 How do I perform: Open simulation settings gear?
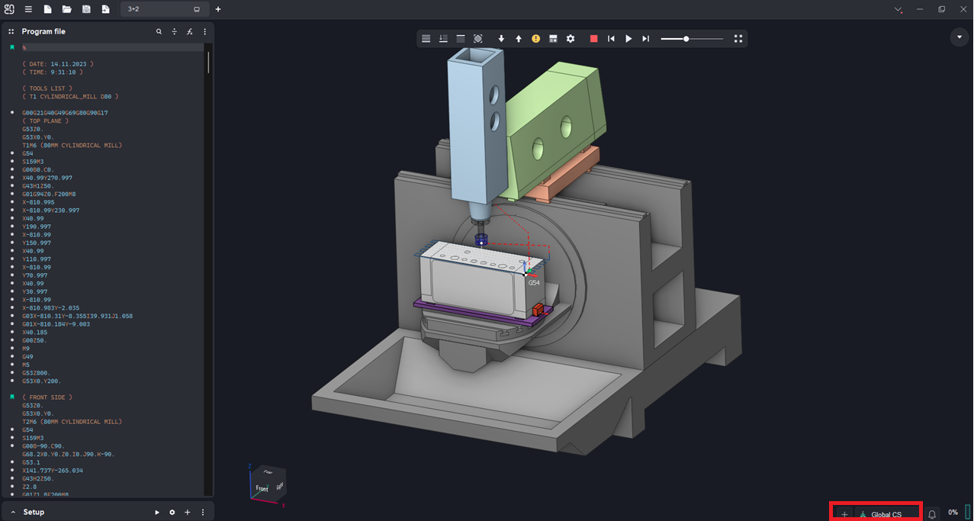[x=571, y=39]
